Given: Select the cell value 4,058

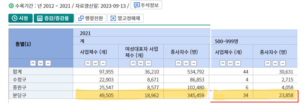Looking at the screenshot, I should (287, 88).
